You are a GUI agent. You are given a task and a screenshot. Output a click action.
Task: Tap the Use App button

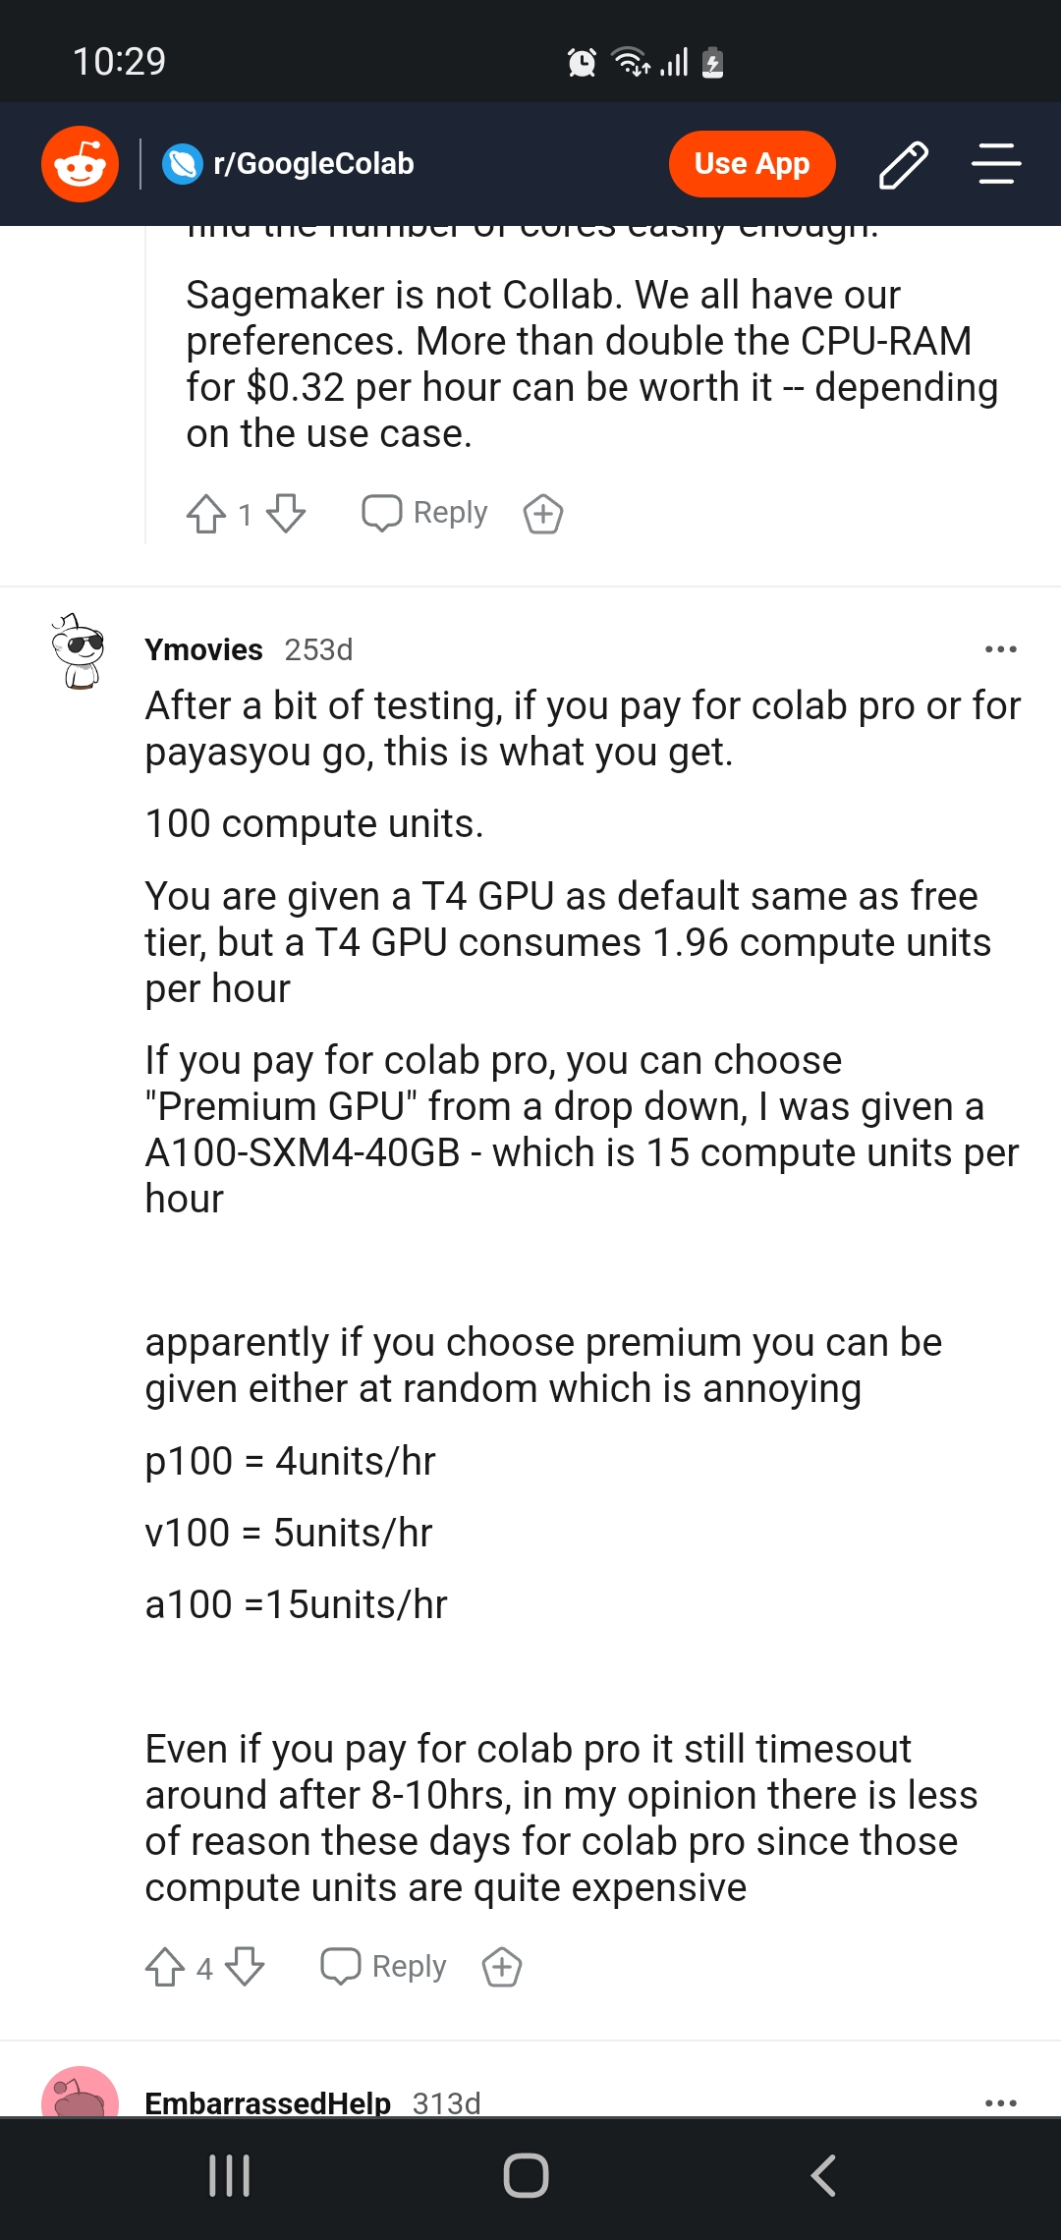(752, 163)
